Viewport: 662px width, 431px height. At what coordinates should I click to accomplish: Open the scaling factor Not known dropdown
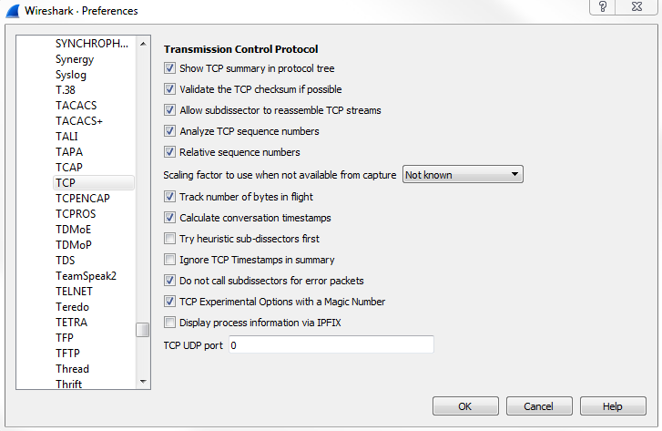462,175
